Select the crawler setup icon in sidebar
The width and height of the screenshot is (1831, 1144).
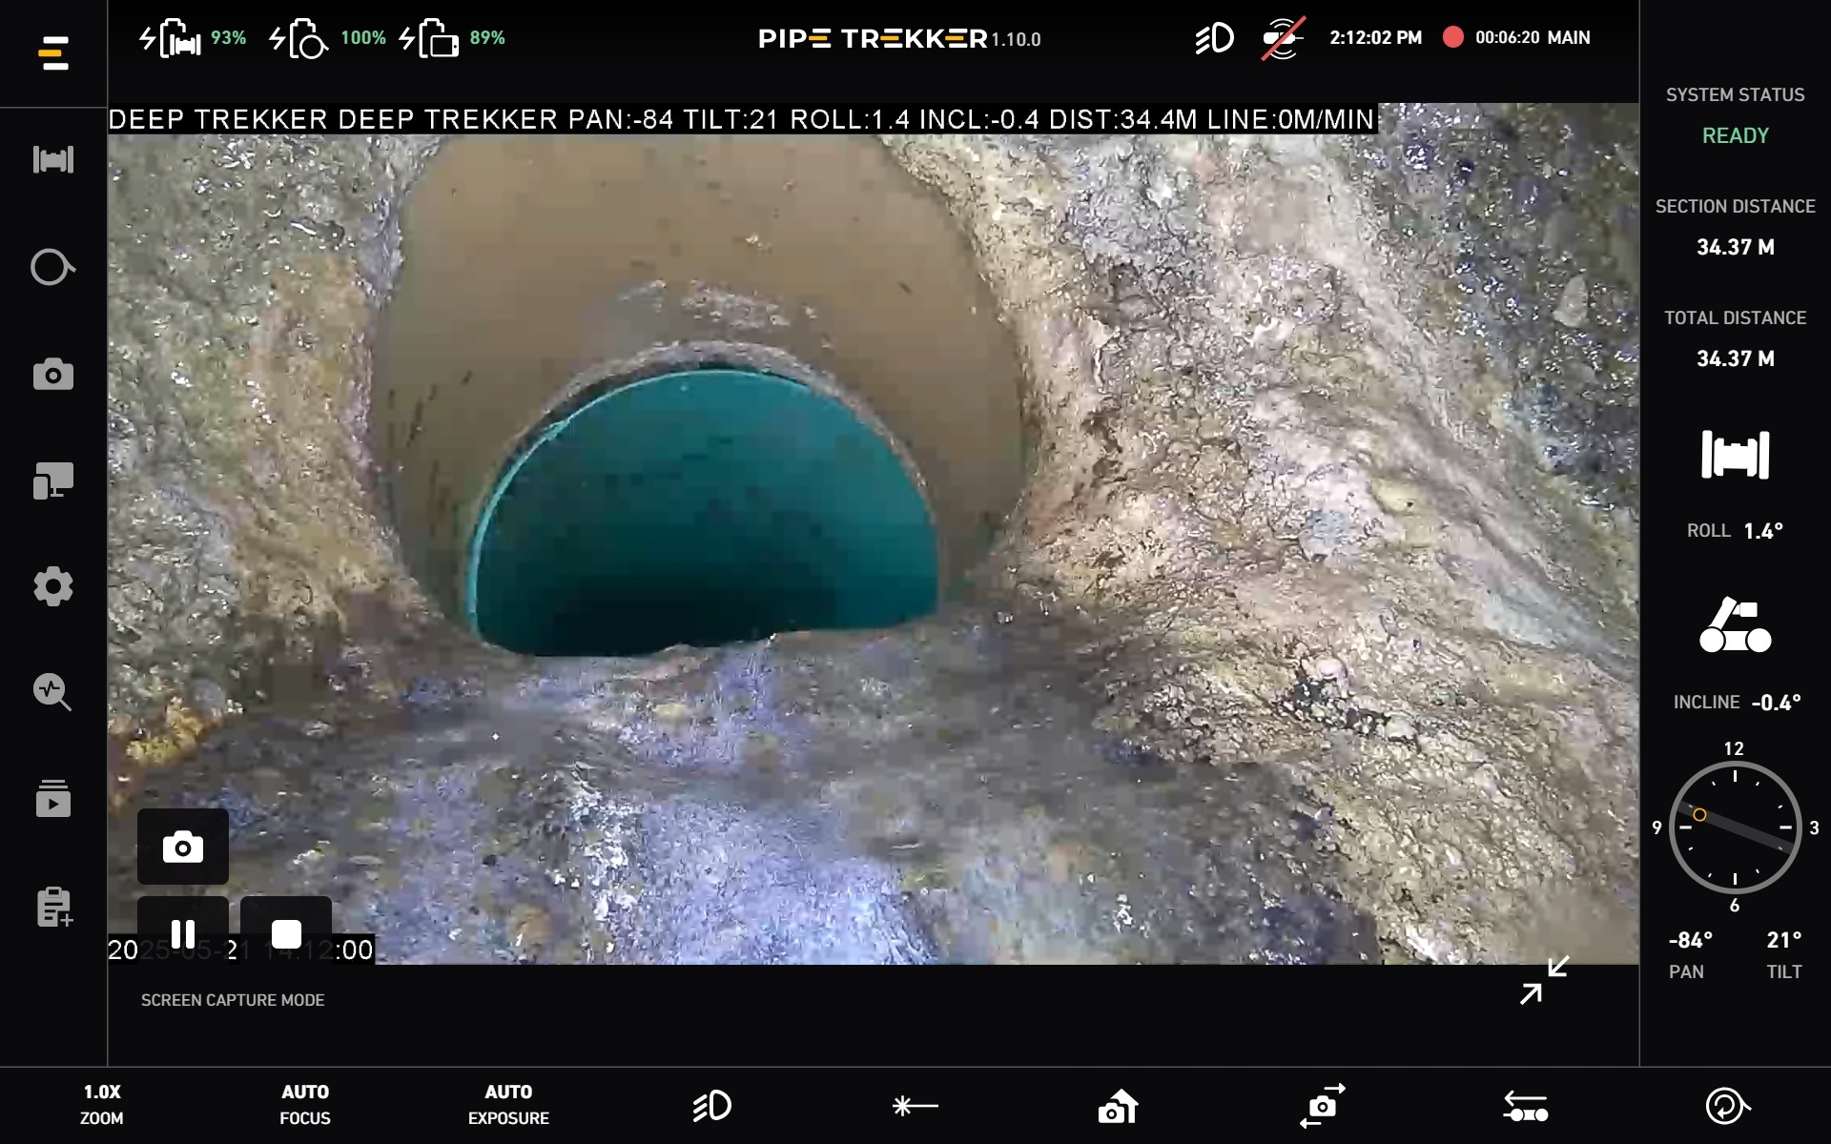click(x=53, y=159)
